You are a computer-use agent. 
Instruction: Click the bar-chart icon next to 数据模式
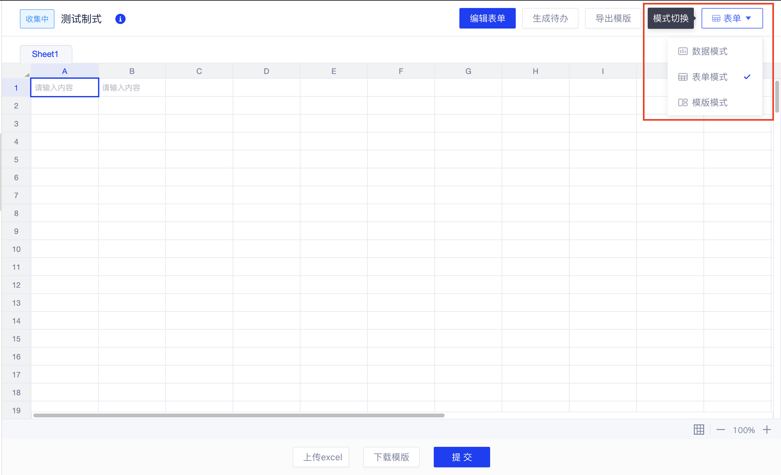tap(683, 51)
